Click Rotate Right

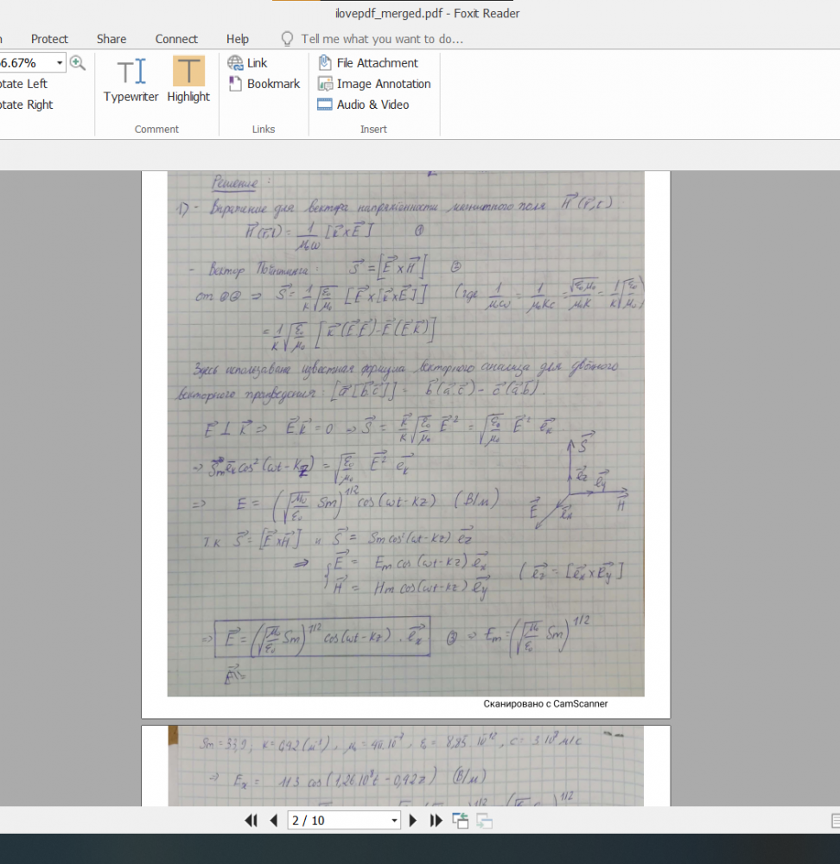point(27,105)
